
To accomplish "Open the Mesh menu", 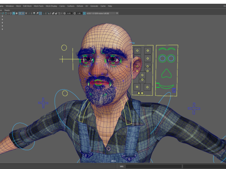I will 18,6.
